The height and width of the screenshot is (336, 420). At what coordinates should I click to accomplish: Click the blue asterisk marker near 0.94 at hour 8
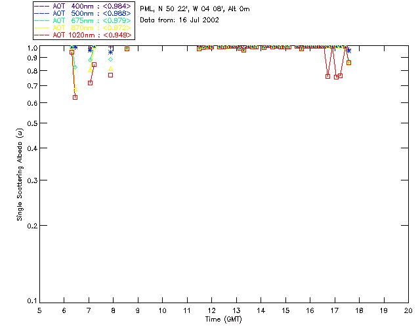tap(111, 52)
